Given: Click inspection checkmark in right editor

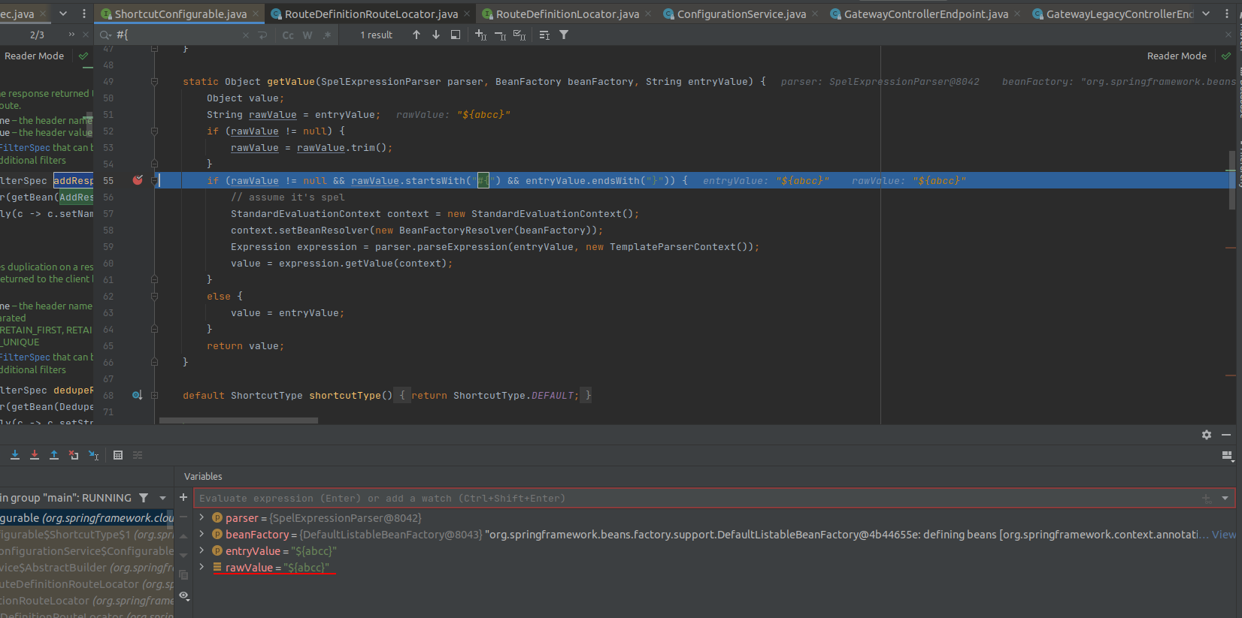Looking at the screenshot, I should (x=1226, y=56).
